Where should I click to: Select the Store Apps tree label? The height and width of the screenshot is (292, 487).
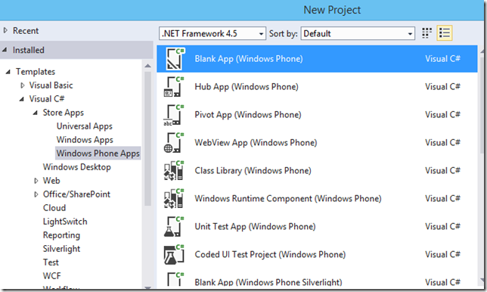[x=64, y=113]
